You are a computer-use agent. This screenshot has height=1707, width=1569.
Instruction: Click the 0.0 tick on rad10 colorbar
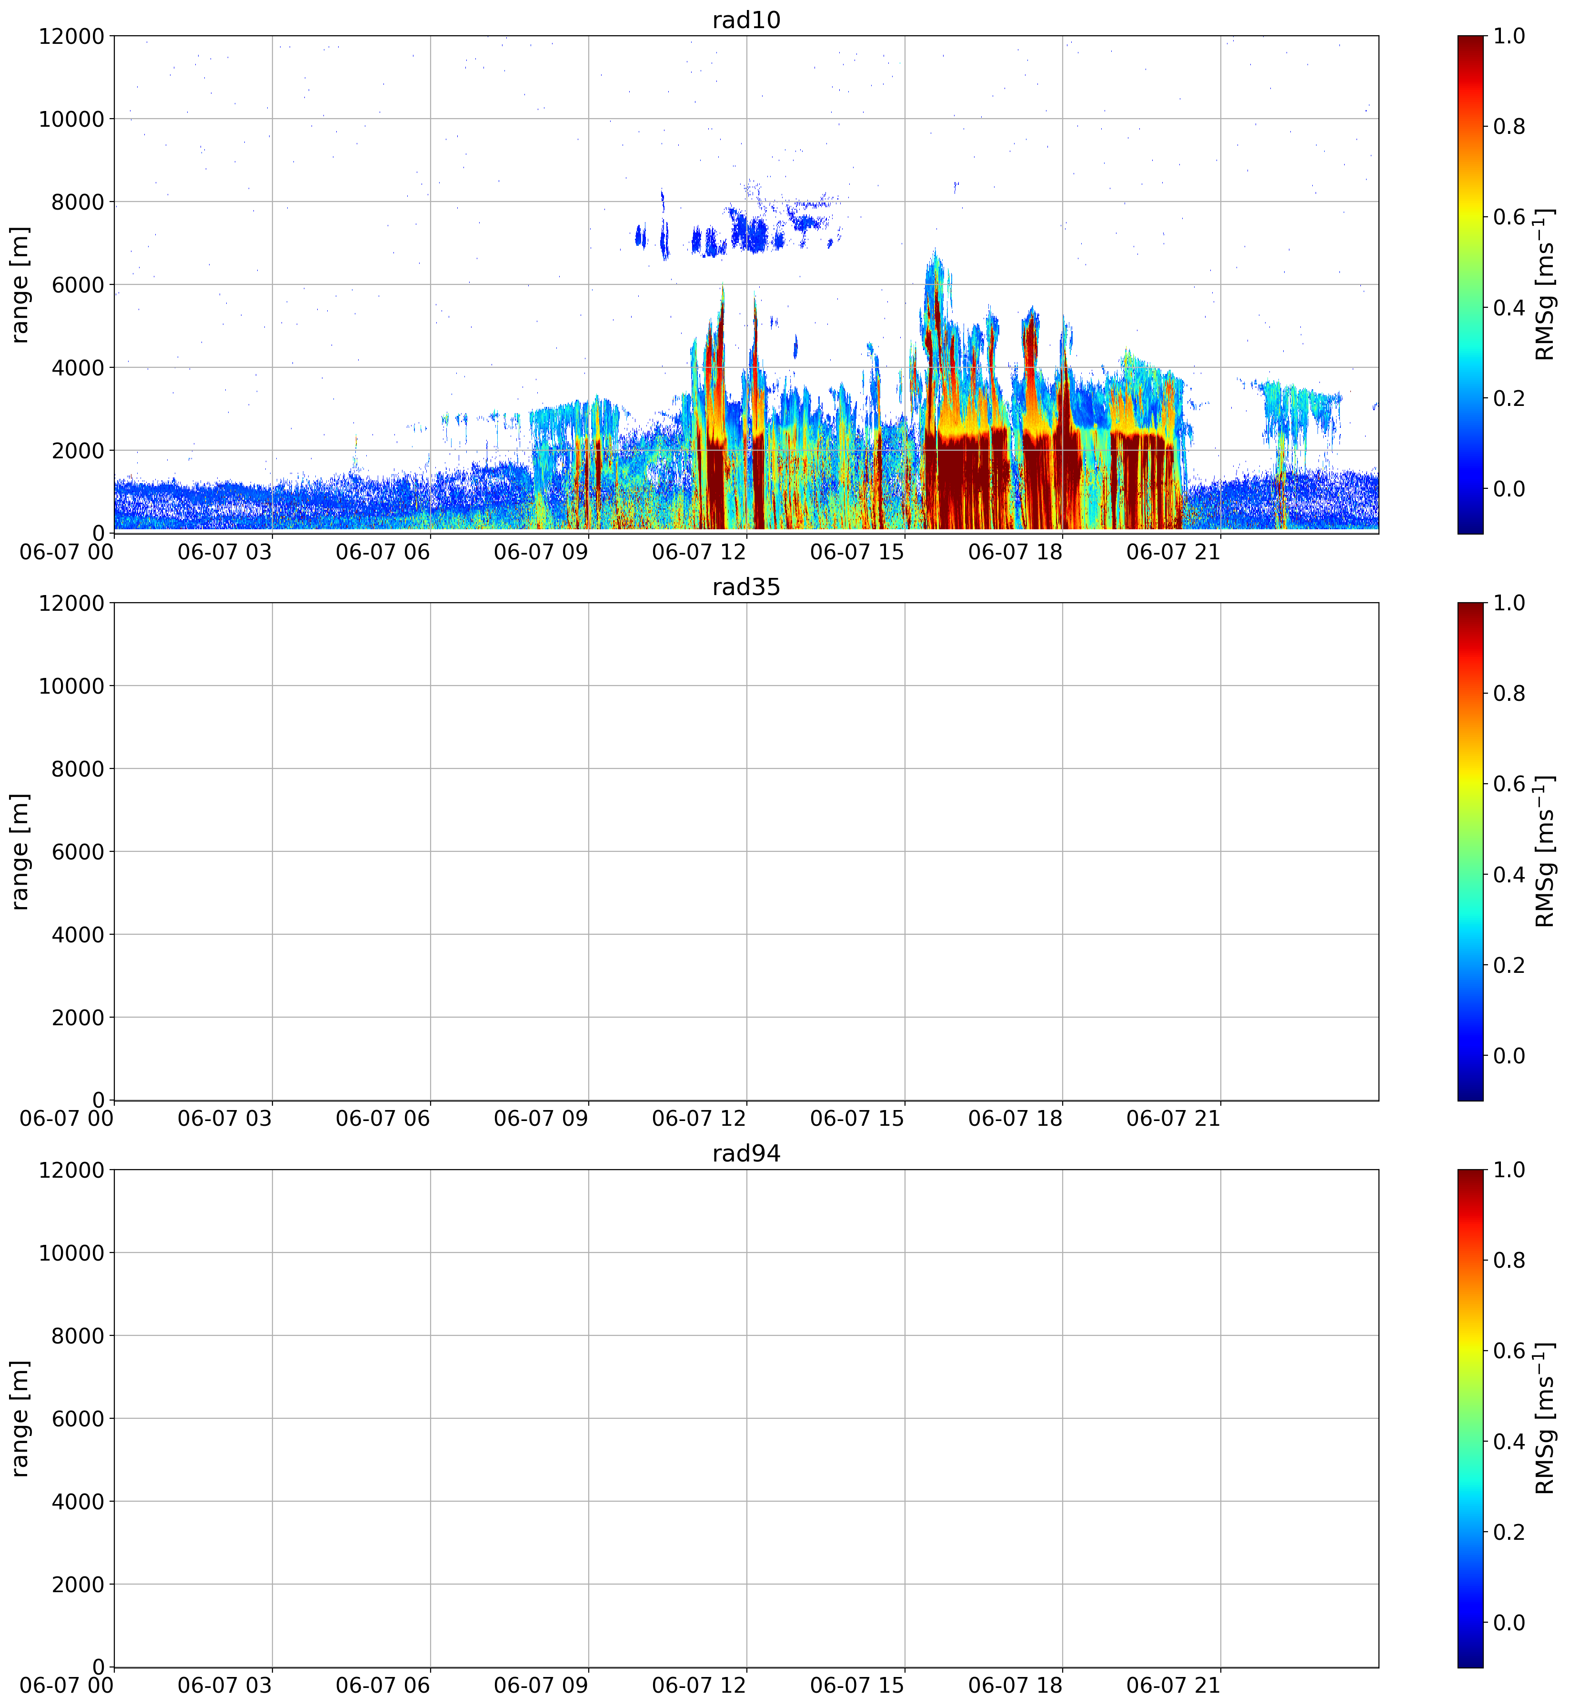pos(1509,488)
